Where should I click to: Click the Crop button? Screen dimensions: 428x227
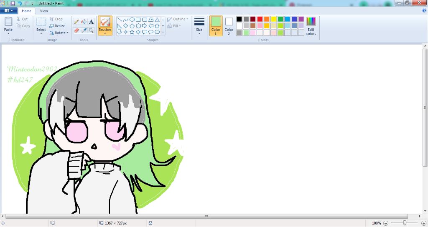56,19
